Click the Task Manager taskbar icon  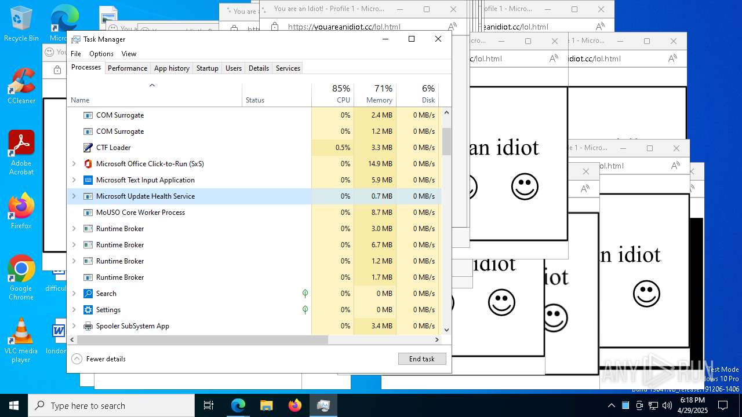pos(323,405)
